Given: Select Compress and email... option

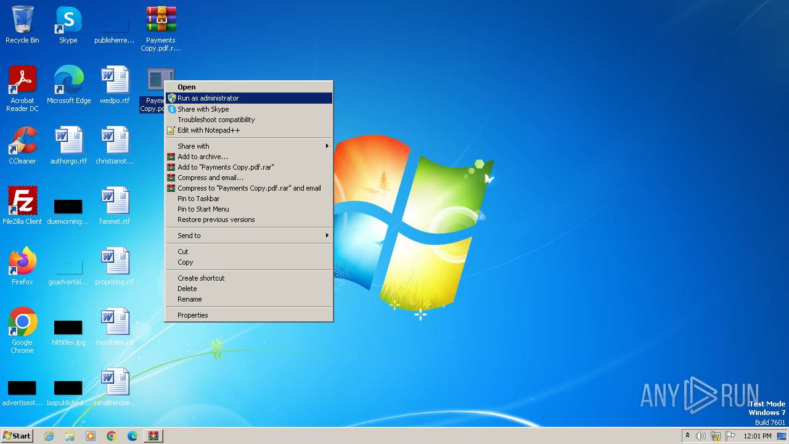Looking at the screenshot, I should click(249, 178).
